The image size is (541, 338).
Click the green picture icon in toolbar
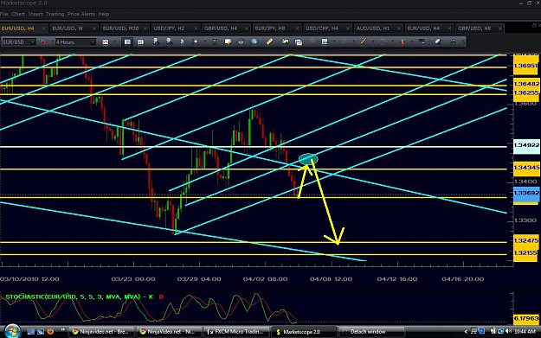click(x=286, y=41)
